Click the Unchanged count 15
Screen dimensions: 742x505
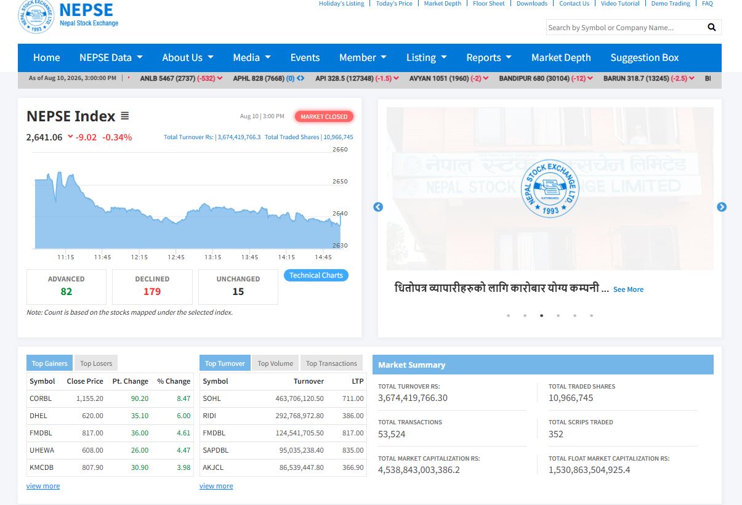tap(238, 292)
